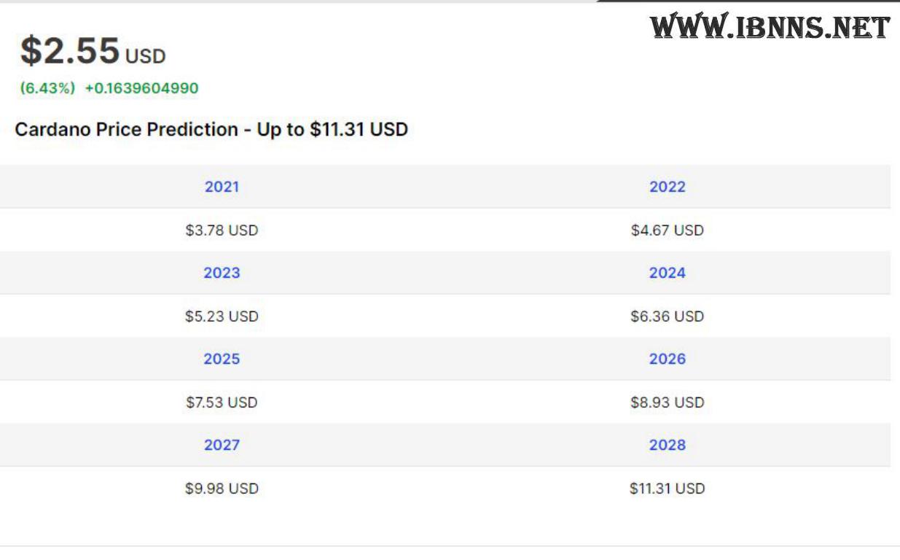The width and height of the screenshot is (900, 560).
Task: Open the 2025 year link
Action: click(222, 359)
